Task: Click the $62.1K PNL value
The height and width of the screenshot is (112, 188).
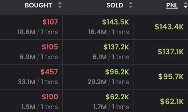Action: (171, 101)
